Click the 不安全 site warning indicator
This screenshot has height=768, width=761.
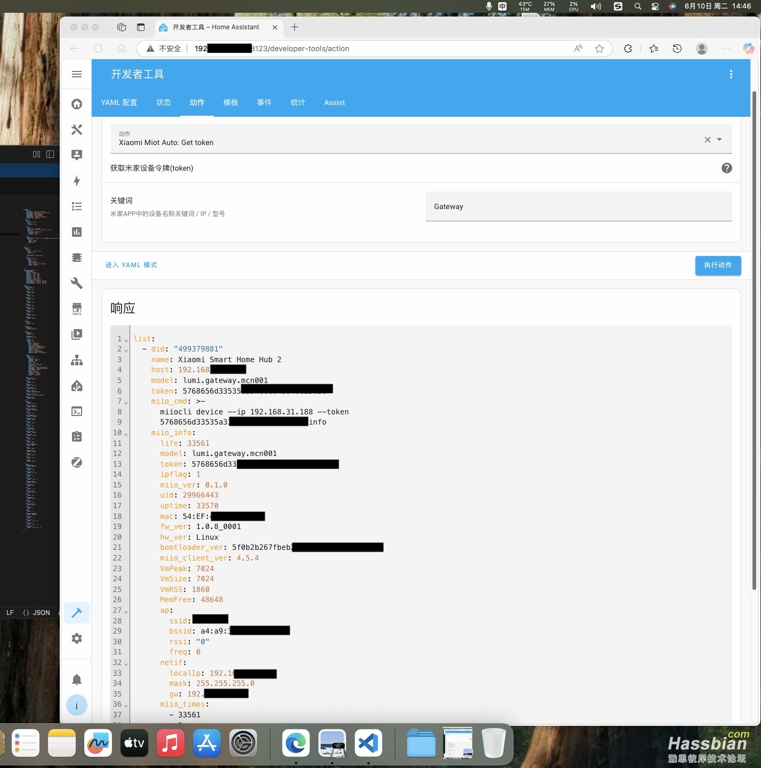pyautogui.click(x=164, y=49)
